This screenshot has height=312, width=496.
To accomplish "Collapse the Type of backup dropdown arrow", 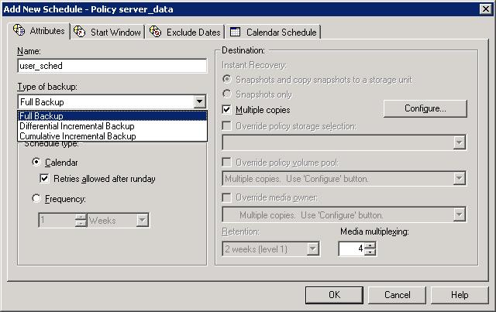I will (199, 101).
